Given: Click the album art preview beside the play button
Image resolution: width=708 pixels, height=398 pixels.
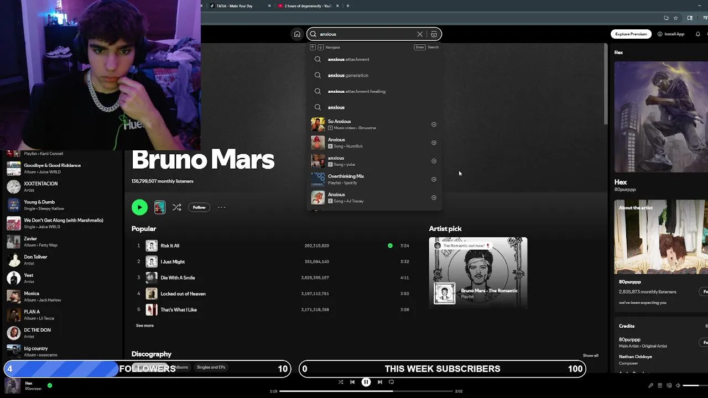Looking at the screenshot, I should [159, 207].
